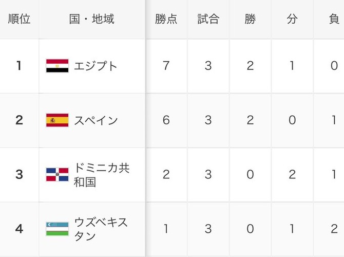
Task: Select the ウズベキスタン team name
Action: [101, 229]
